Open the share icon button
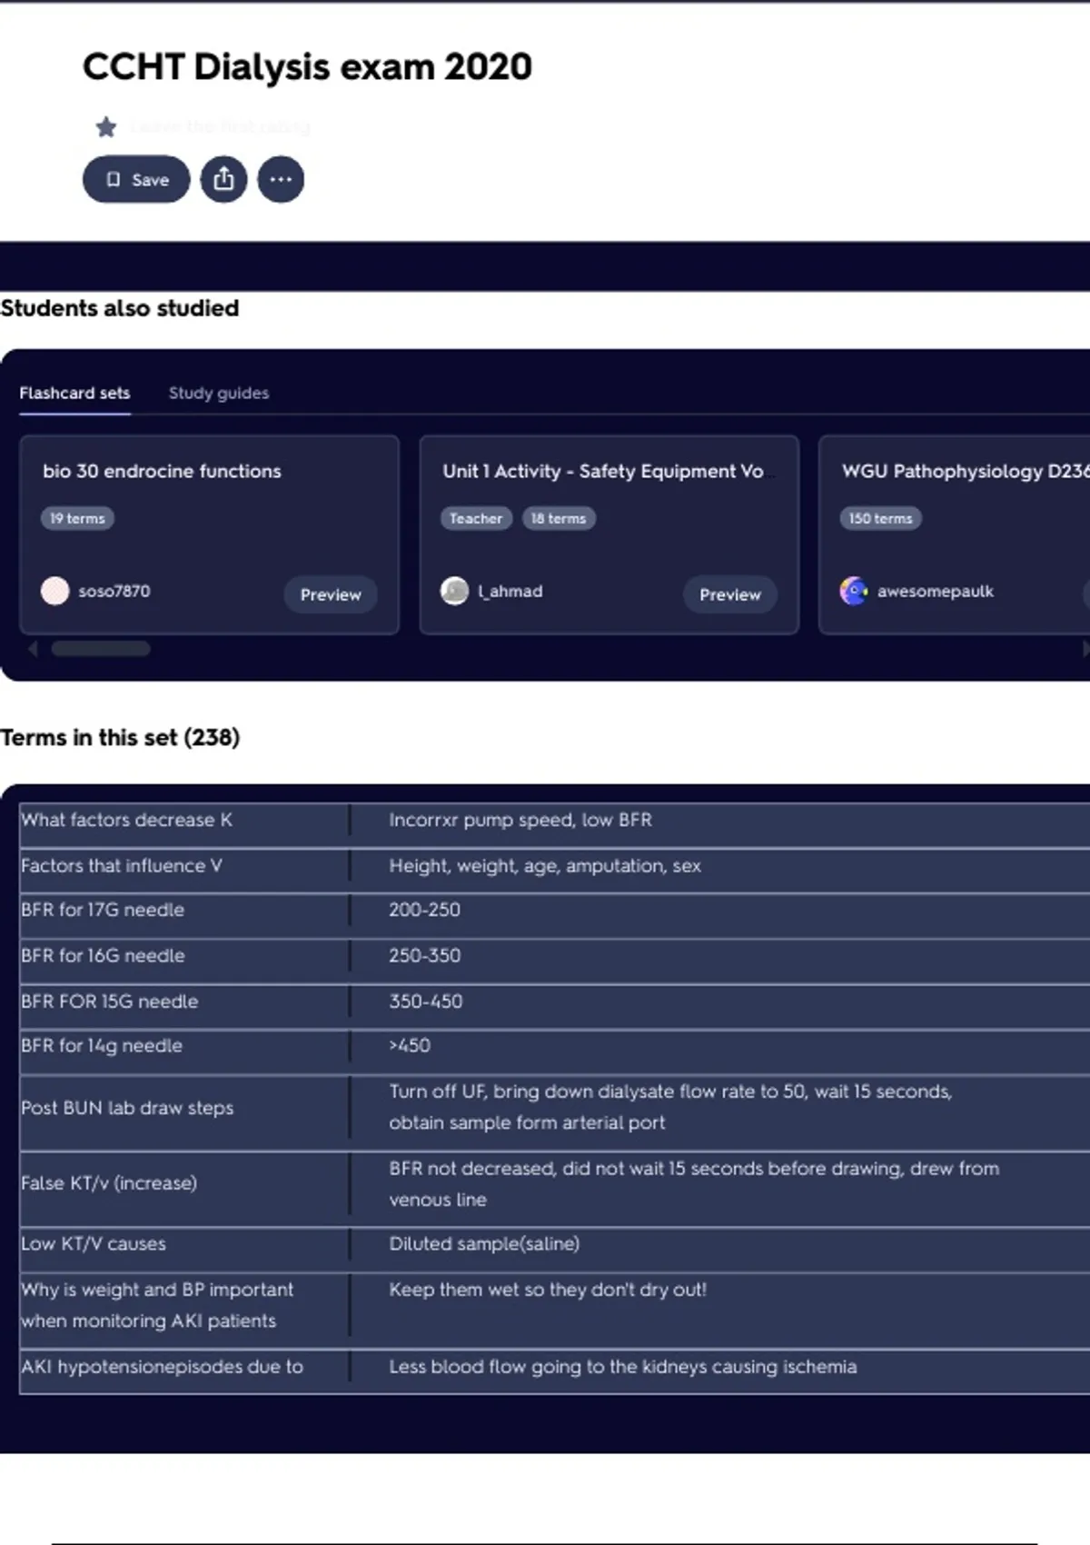Screen dimensions: 1090x1545 point(223,180)
